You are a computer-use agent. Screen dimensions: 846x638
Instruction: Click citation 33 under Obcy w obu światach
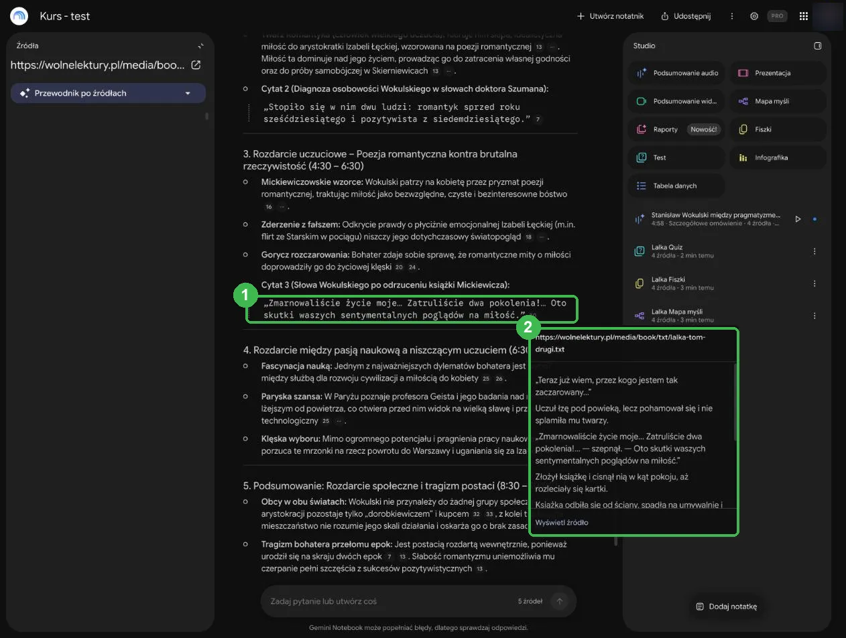pyautogui.click(x=489, y=515)
